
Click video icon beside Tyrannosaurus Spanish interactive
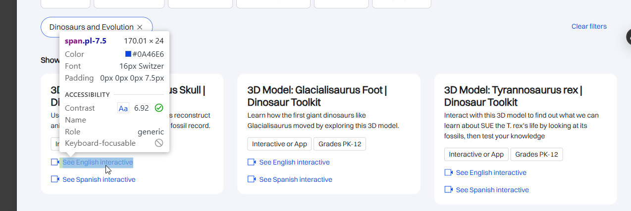pos(449,190)
